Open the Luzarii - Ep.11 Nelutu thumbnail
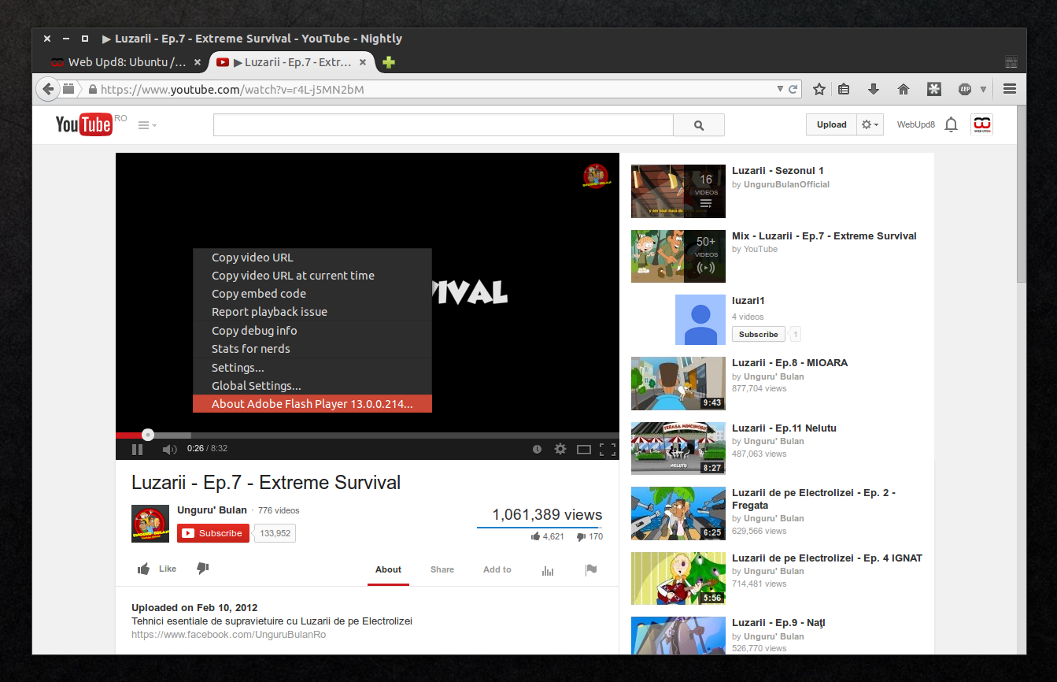This screenshot has height=682, width=1057. pos(678,449)
